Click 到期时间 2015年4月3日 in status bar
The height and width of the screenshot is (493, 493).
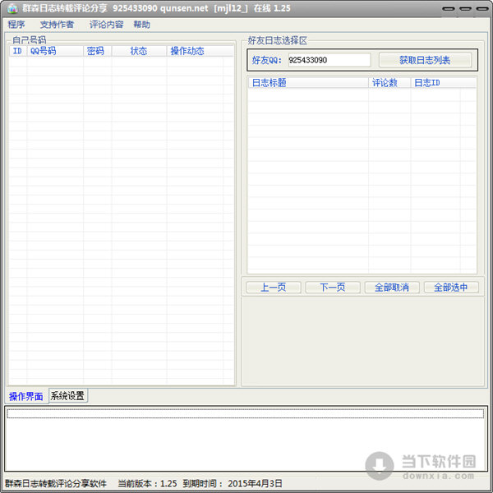pyautogui.click(x=233, y=483)
